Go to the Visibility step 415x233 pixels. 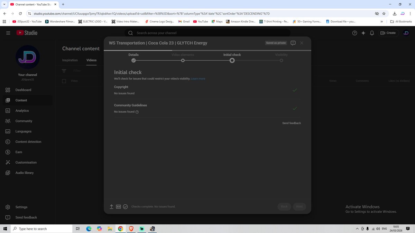pos(281,58)
